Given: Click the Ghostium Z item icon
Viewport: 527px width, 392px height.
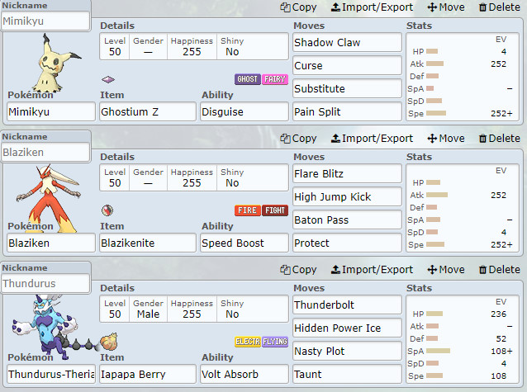Looking at the screenshot, I should pyautogui.click(x=108, y=79).
